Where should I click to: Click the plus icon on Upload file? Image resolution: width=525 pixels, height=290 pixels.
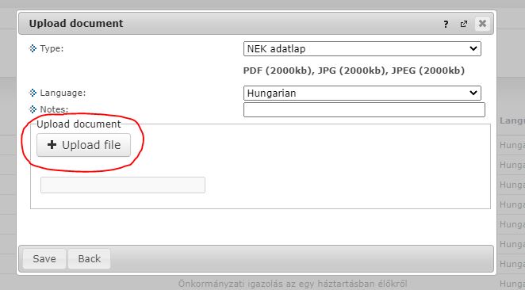coord(52,144)
